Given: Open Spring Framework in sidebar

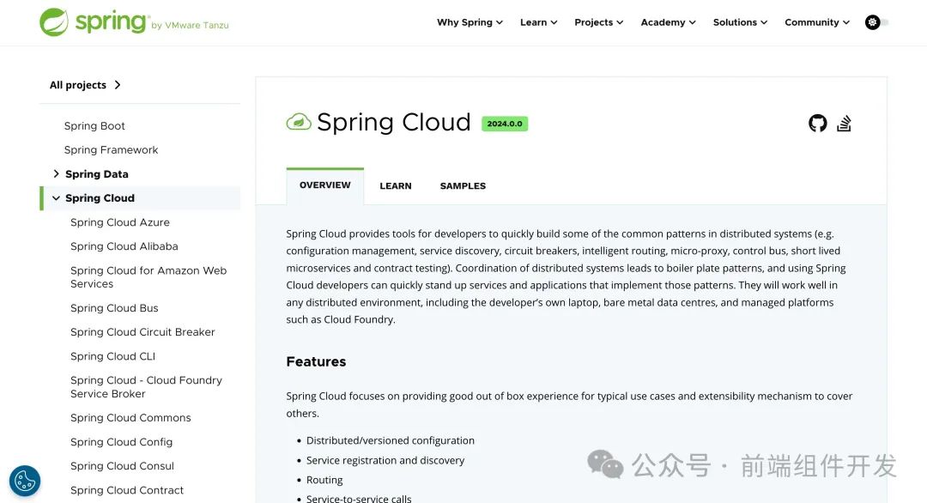Looking at the screenshot, I should (111, 150).
